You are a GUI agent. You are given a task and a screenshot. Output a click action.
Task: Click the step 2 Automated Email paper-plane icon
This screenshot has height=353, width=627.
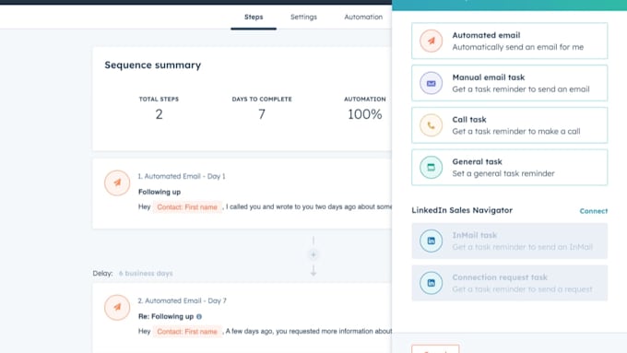point(117,308)
